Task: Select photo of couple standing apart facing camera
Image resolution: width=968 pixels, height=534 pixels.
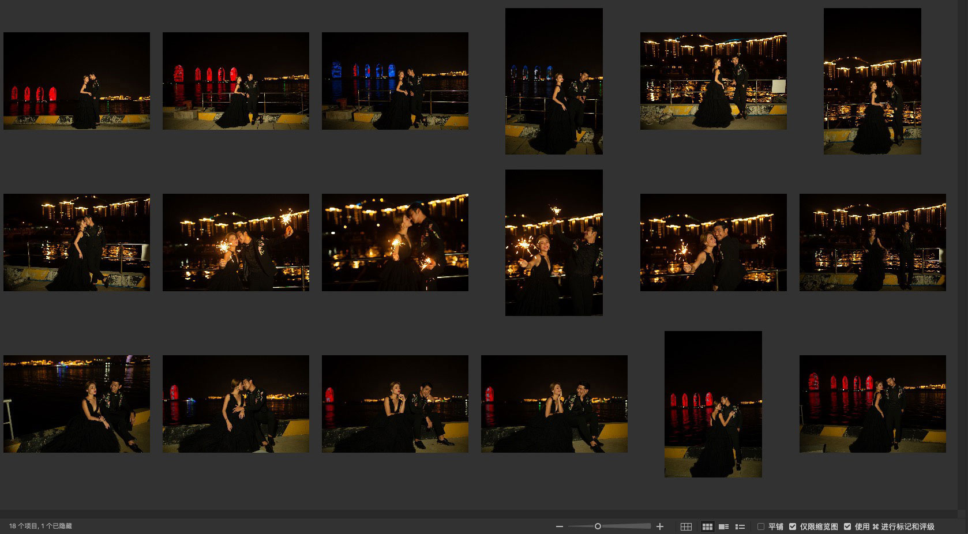Action: 872,242
